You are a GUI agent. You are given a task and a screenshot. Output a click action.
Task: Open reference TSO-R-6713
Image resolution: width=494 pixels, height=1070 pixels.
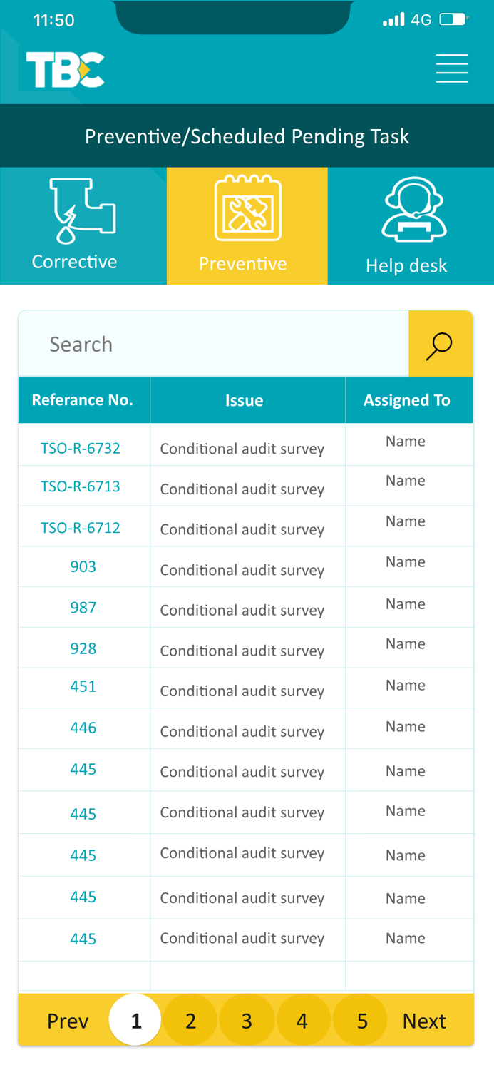pyautogui.click(x=81, y=486)
